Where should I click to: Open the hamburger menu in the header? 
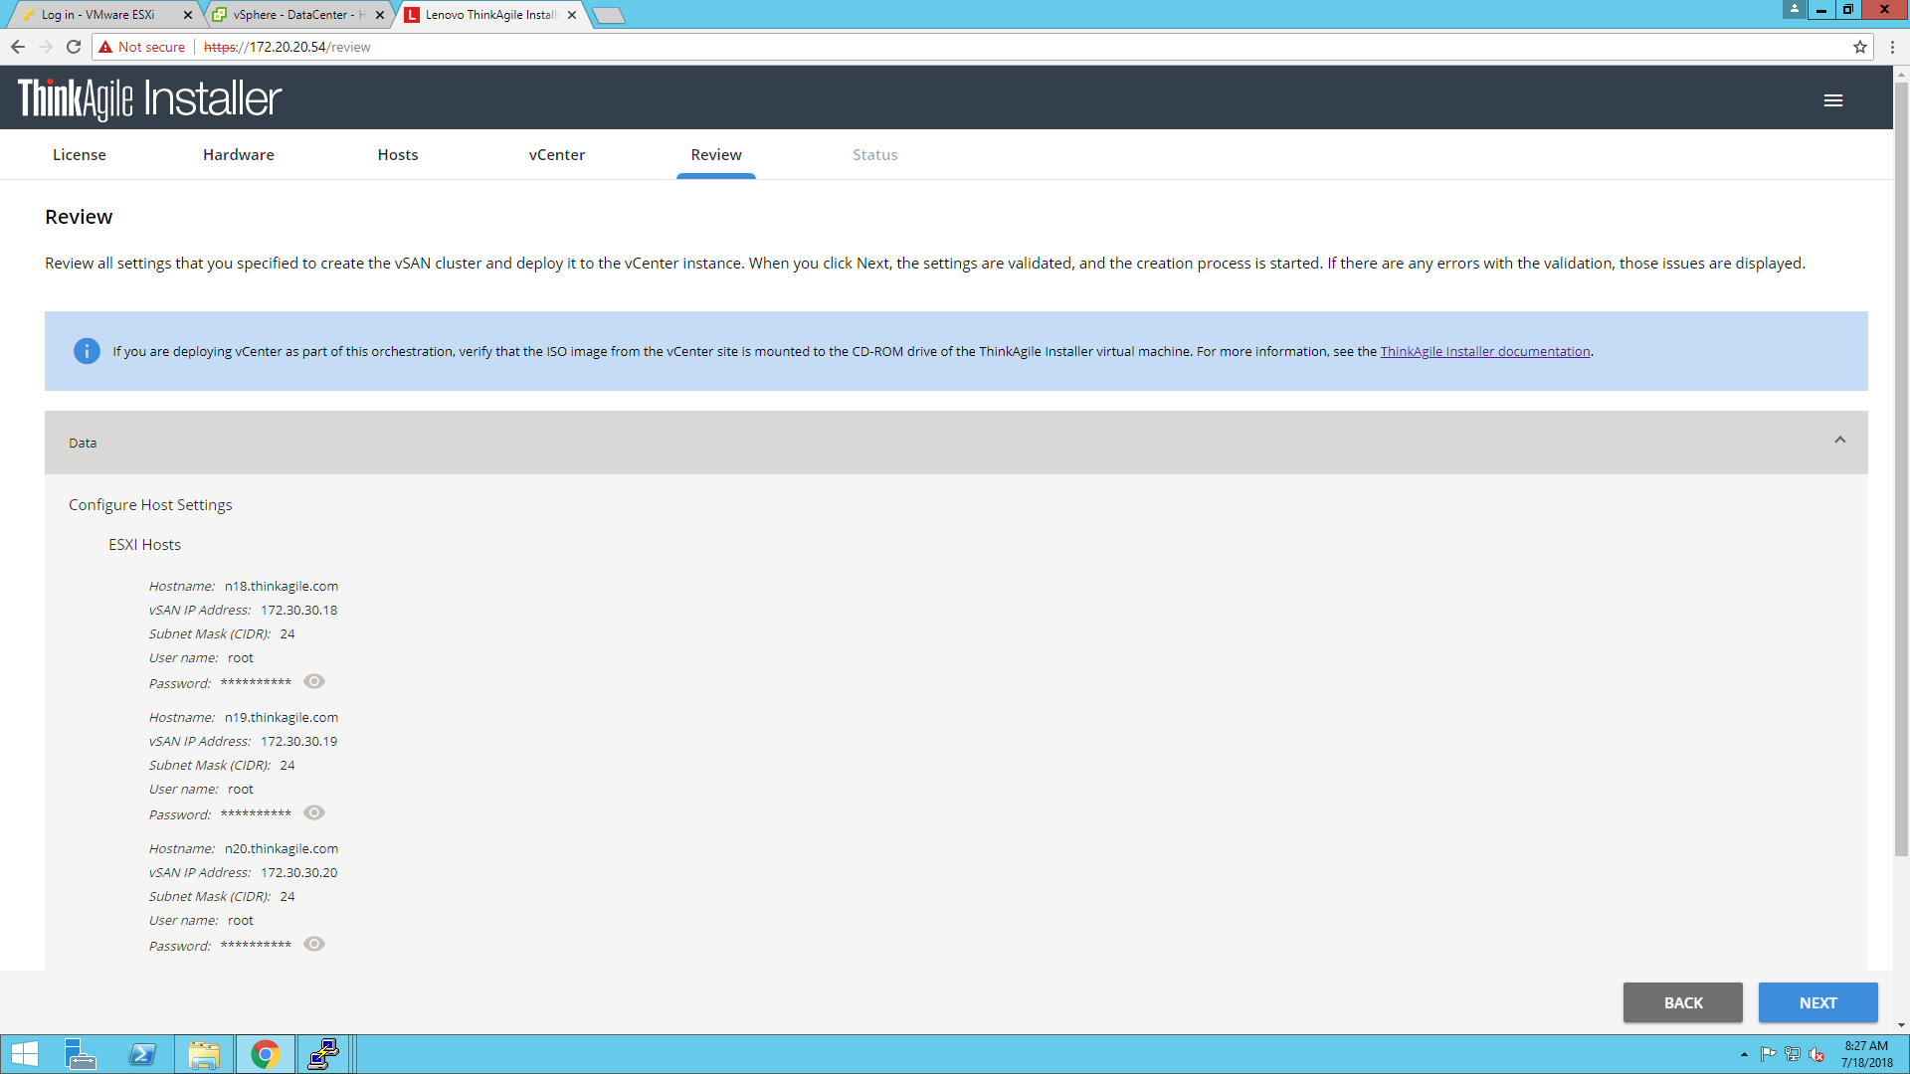point(1833,100)
